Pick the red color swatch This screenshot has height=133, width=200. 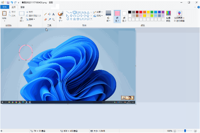[141, 12]
